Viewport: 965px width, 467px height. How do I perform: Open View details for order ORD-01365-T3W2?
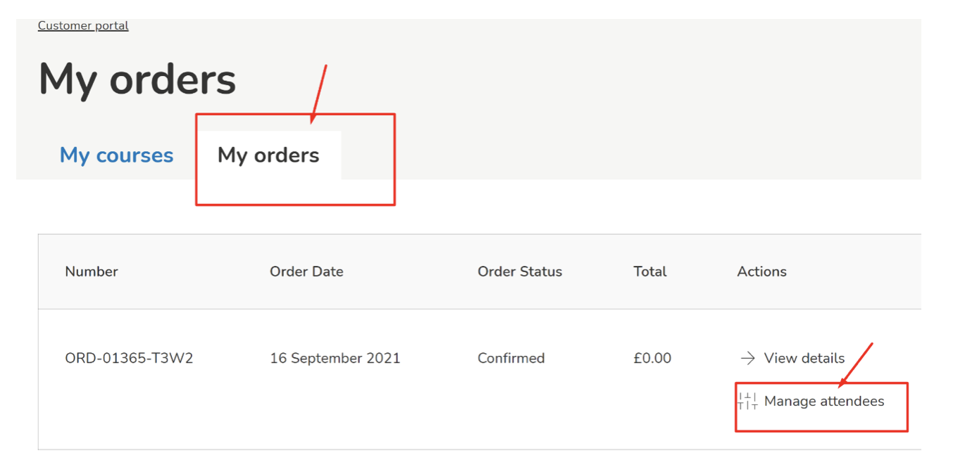click(x=804, y=359)
